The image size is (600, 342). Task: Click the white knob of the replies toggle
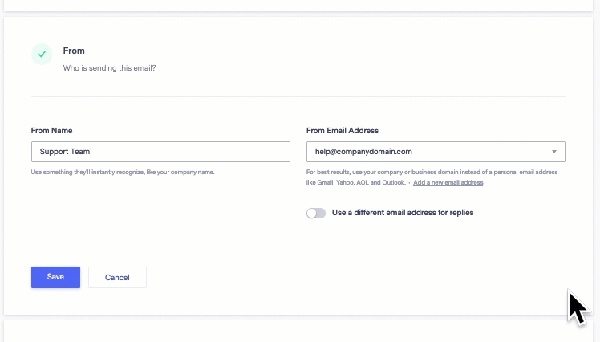point(311,213)
